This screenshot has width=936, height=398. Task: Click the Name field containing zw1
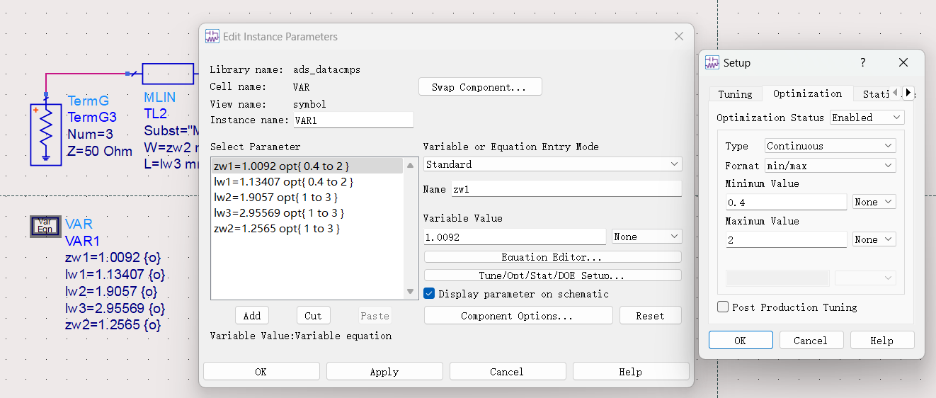pyautogui.click(x=566, y=189)
